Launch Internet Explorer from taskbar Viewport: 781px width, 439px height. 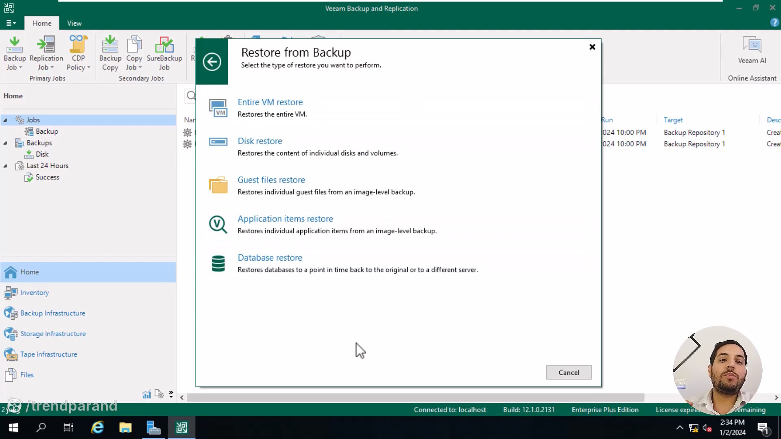pyautogui.click(x=97, y=428)
